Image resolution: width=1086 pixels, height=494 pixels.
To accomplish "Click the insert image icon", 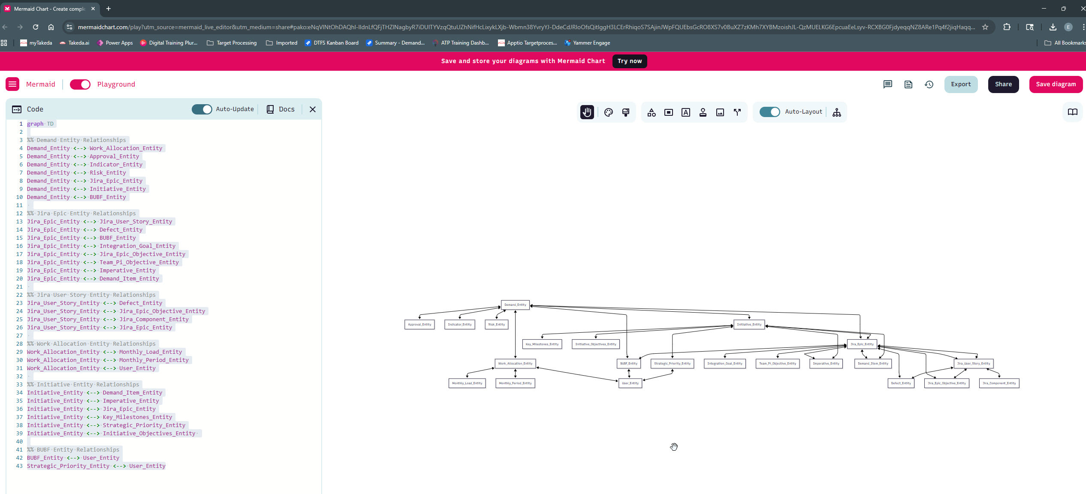I will 720,112.
